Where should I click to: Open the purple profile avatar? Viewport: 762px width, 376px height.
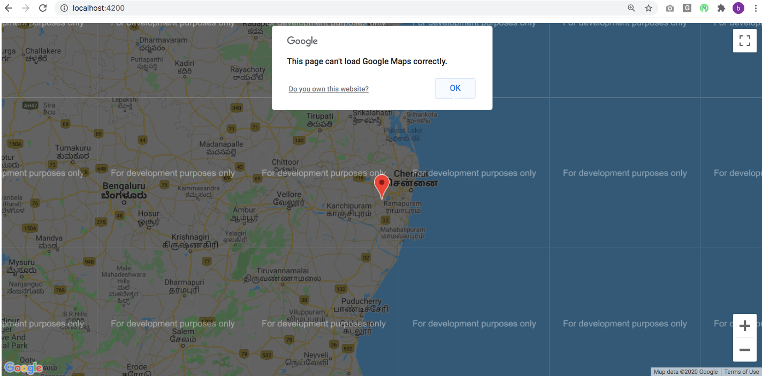(738, 8)
